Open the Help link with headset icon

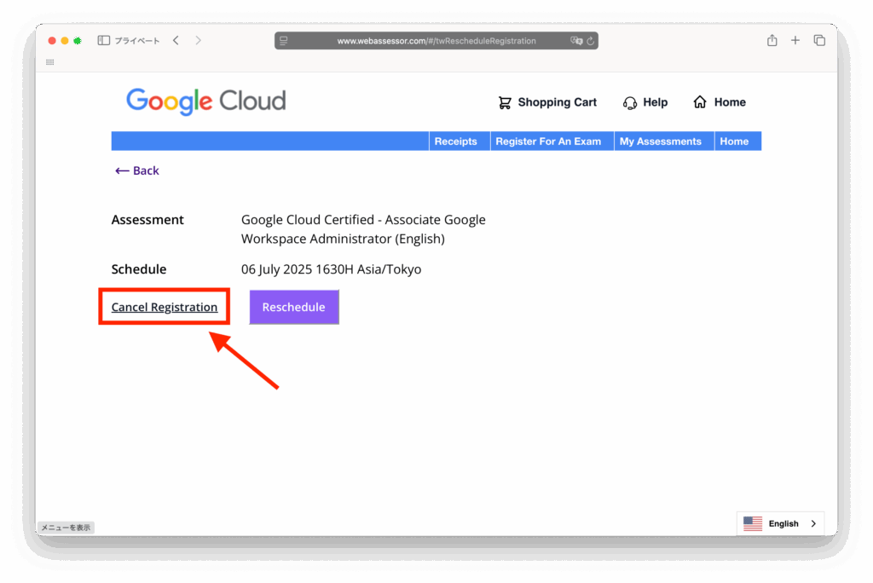click(x=645, y=102)
